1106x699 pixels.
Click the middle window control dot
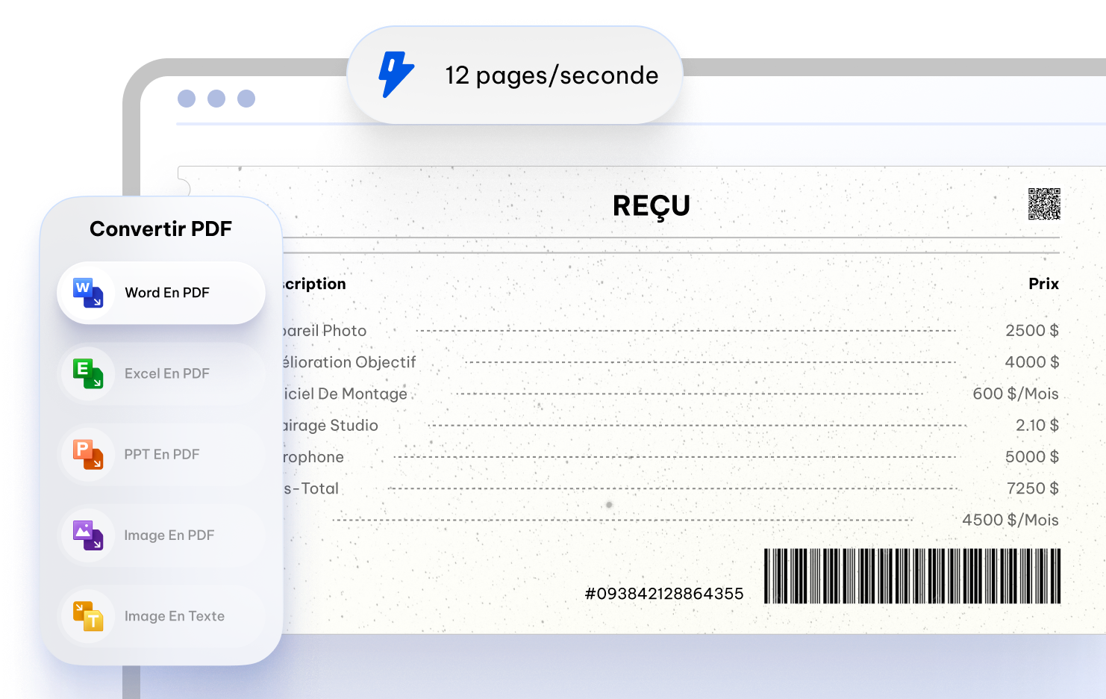[x=216, y=99]
